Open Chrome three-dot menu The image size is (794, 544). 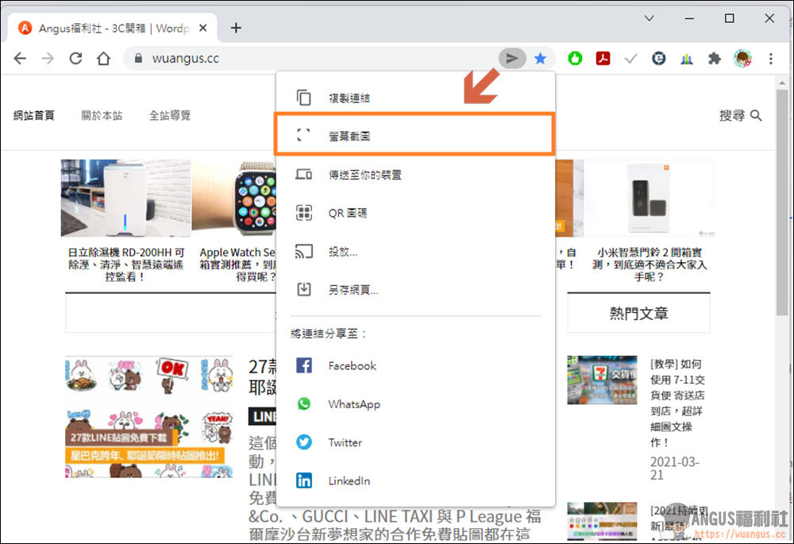pos(771,59)
